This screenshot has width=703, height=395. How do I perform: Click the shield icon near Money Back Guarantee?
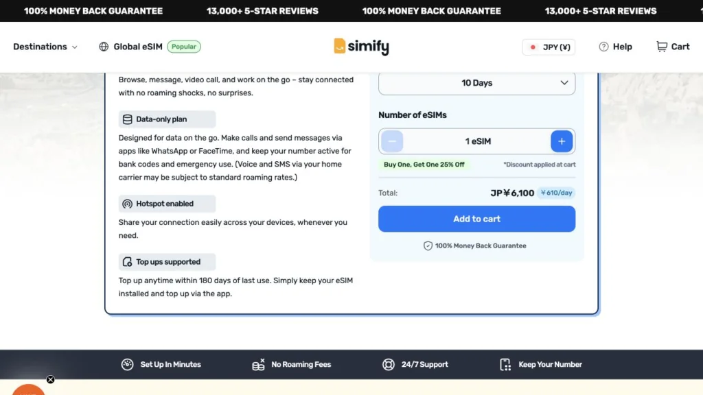(x=428, y=246)
